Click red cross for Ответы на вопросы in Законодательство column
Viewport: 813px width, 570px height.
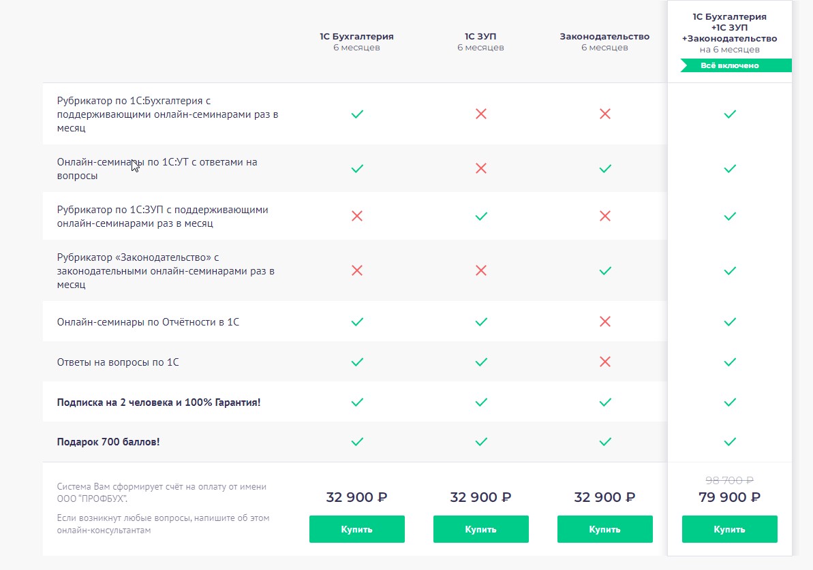click(604, 362)
